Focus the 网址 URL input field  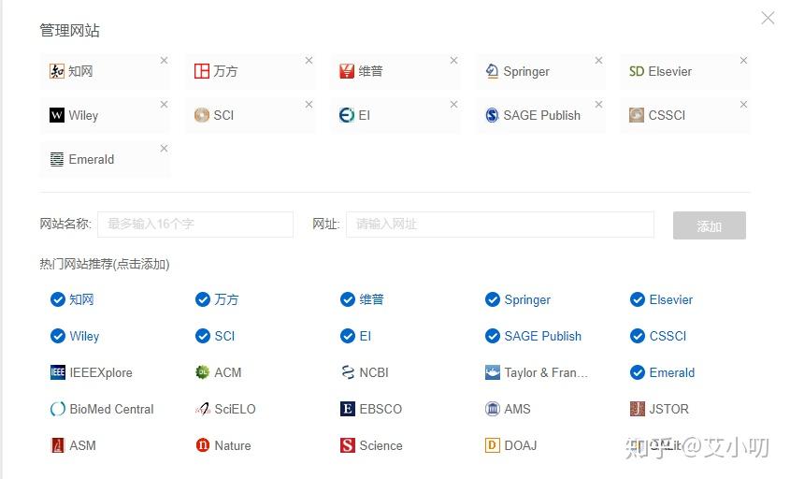[x=500, y=225]
